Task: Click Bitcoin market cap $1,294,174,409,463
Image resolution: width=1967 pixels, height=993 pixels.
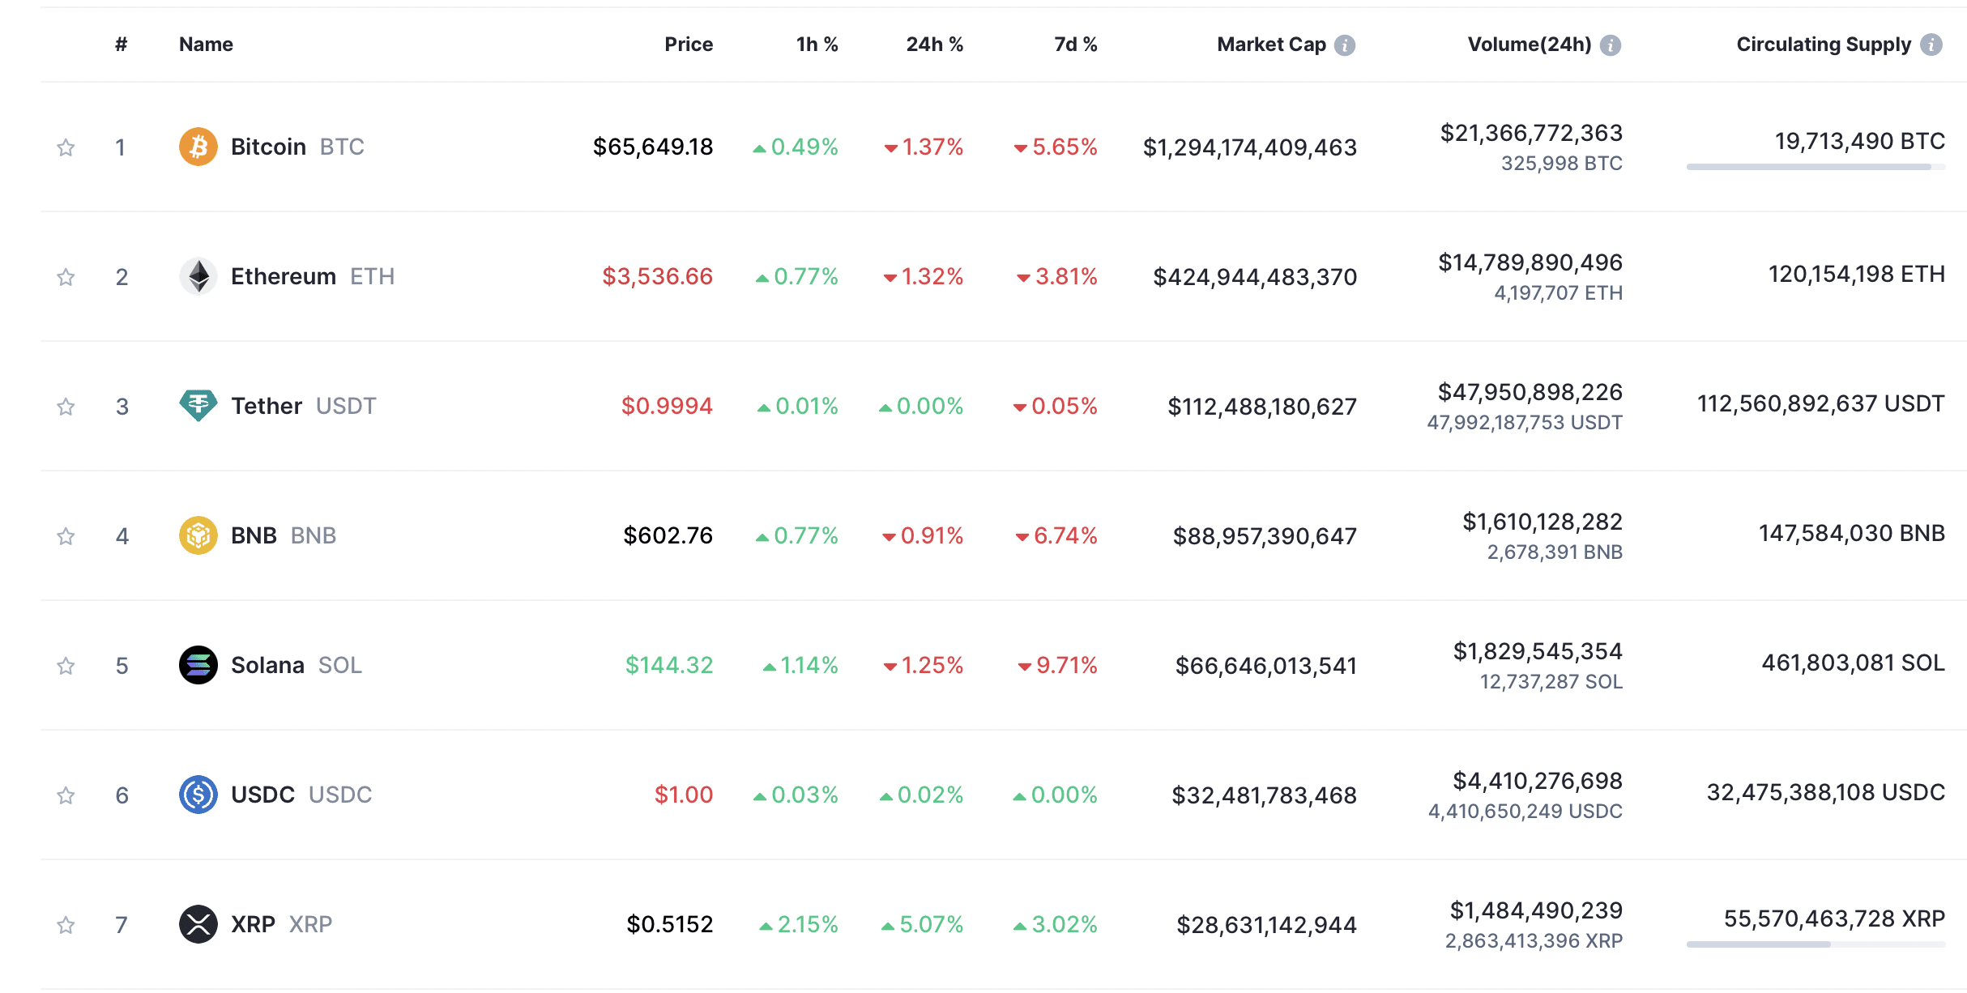Action: pos(1249,147)
